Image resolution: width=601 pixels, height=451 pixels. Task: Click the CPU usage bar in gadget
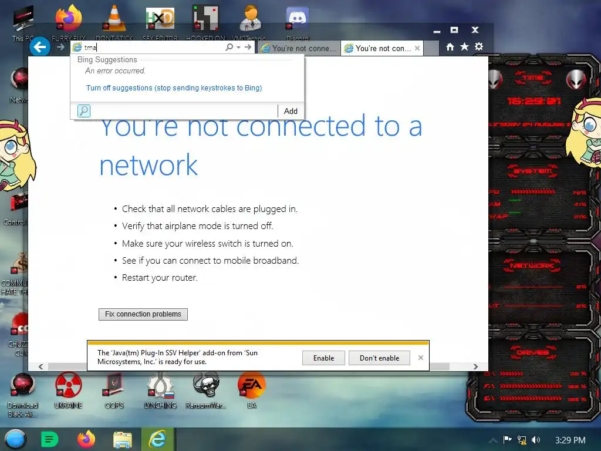pyautogui.click(x=532, y=192)
